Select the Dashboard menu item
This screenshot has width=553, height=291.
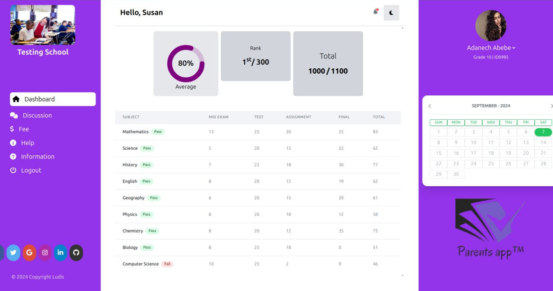point(53,99)
